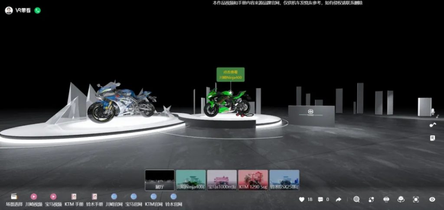The image size is (444, 210).
Task: Toggle background music note icon
Action: pyautogui.click(x=432, y=125)
